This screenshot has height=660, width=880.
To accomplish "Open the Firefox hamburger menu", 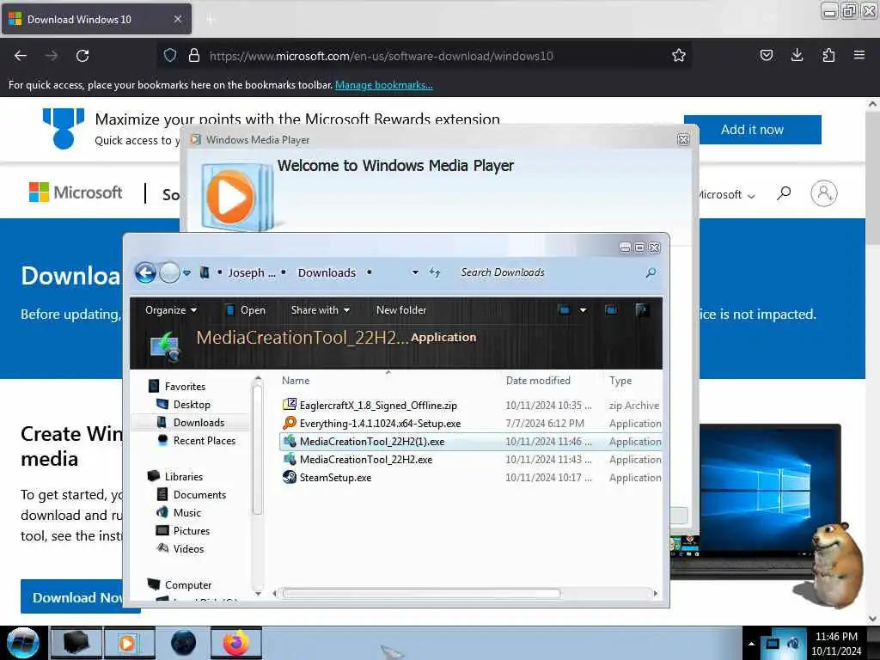I will 859,55.
